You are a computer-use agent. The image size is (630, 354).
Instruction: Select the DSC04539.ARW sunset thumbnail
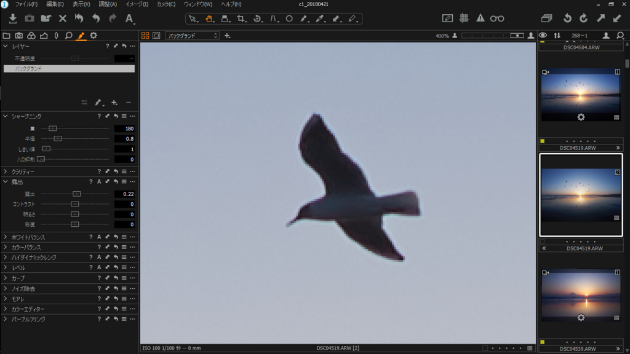click(x=581, y=295)
